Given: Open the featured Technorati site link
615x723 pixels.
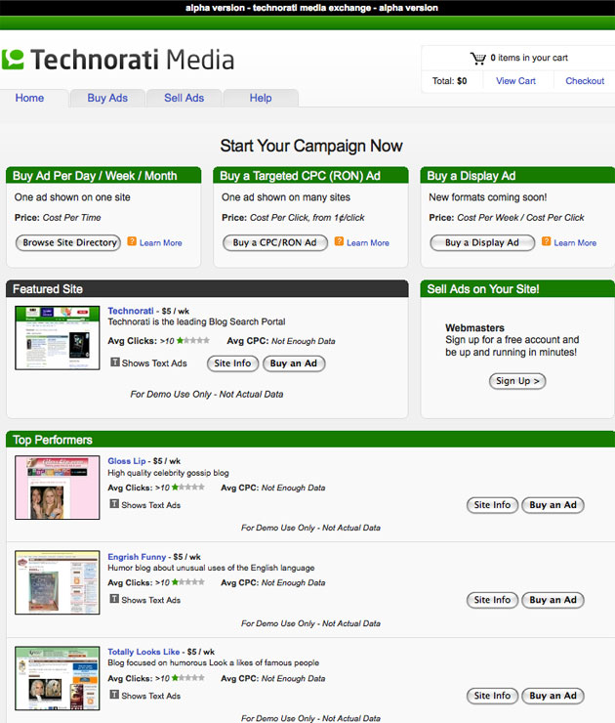Looking at the screenshot, I should [131, 311].
